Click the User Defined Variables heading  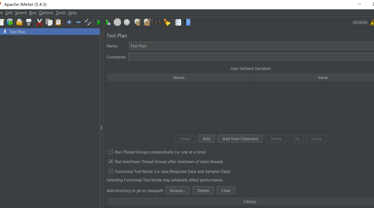(251, 68)
